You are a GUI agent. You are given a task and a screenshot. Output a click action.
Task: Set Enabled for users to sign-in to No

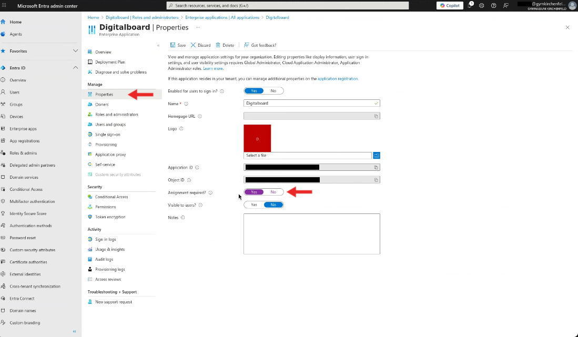click(x=272, y=90)
